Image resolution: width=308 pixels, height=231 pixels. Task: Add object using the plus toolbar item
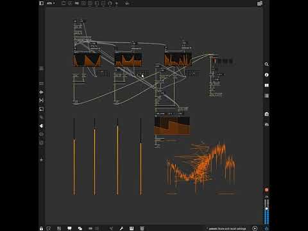(x=117, y=3)
